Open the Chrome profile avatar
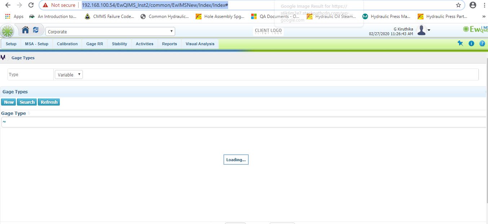 point(473,5)
